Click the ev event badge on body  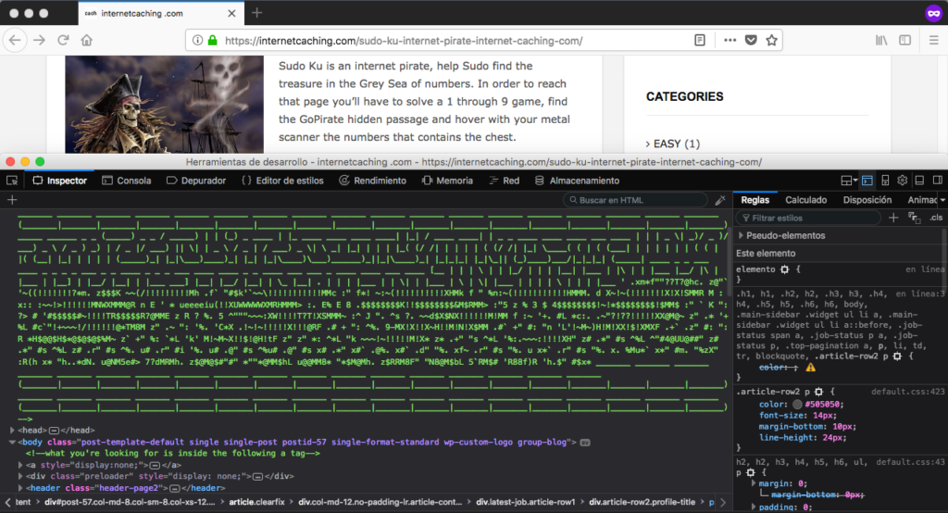click(x=585, y=443)
